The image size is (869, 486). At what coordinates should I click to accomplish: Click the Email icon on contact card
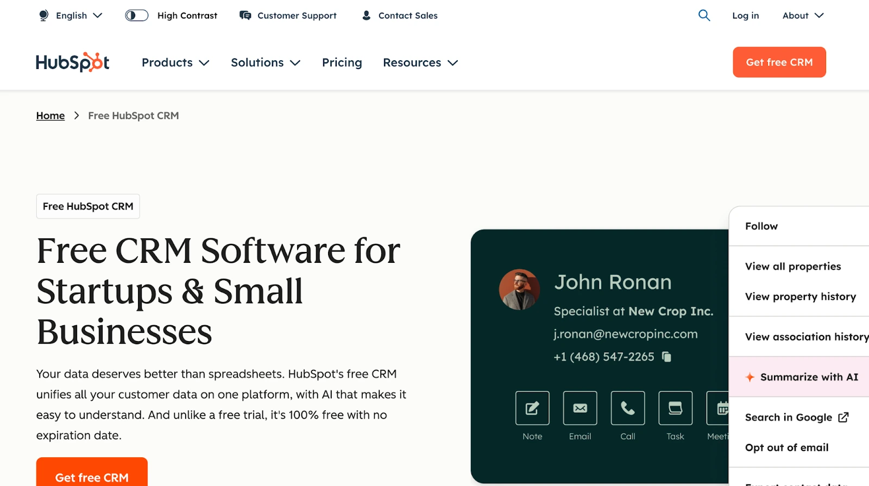pyautogui.click(x=580, y=408)
